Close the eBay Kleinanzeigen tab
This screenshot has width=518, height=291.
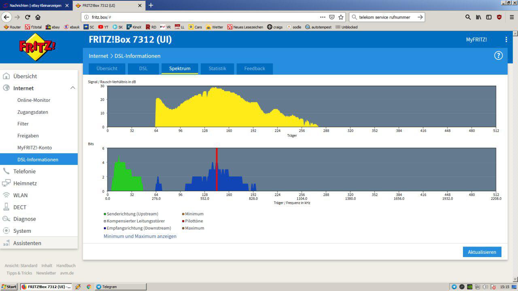pos(67,6)
